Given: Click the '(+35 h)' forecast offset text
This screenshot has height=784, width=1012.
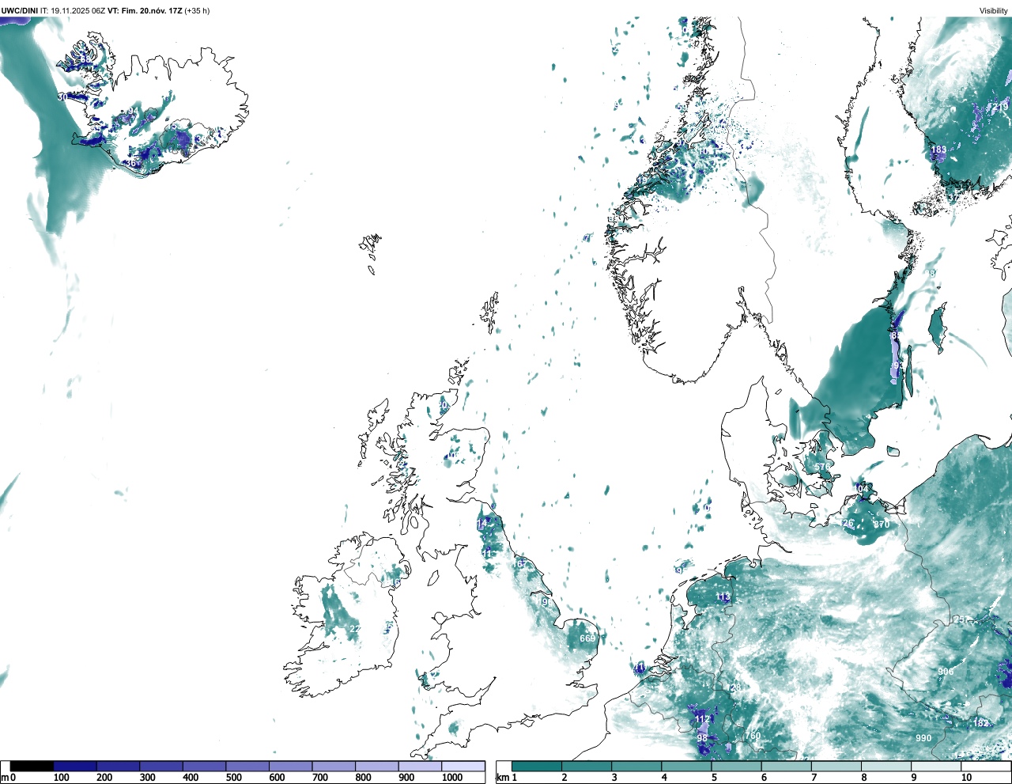Looking at the screenshot, I should tap(198, 11).
